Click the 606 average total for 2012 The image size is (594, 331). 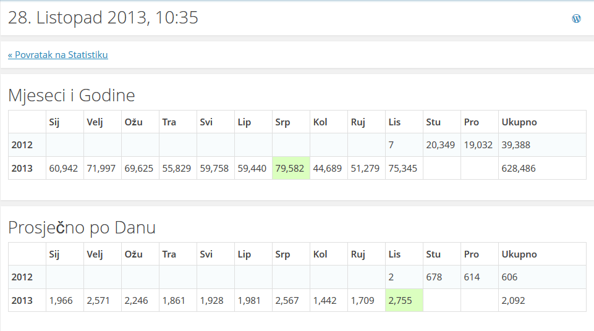(509, 277)
